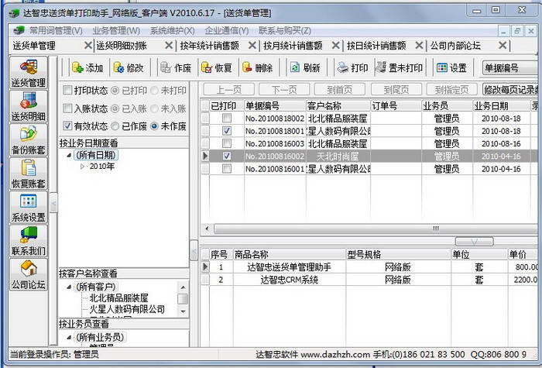Toggle detail pane using the V handle
Screen dimensions: 542x368
tap(474, 241)
